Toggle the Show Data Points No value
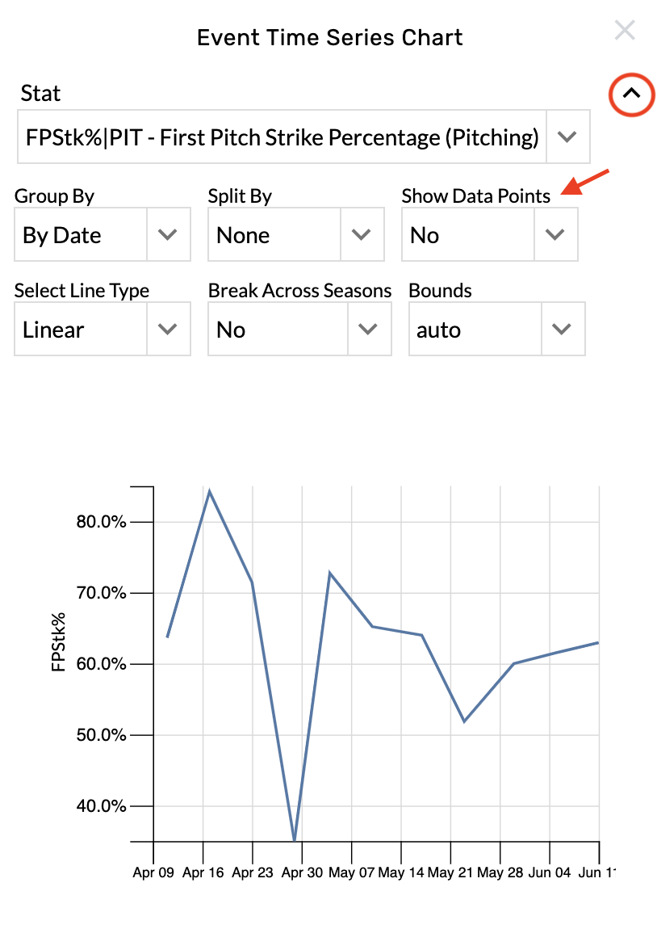 (x=468, y=235)
